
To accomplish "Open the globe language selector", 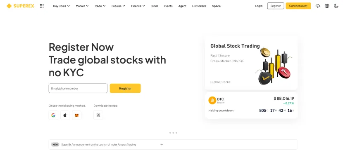I will coord(327,6).
